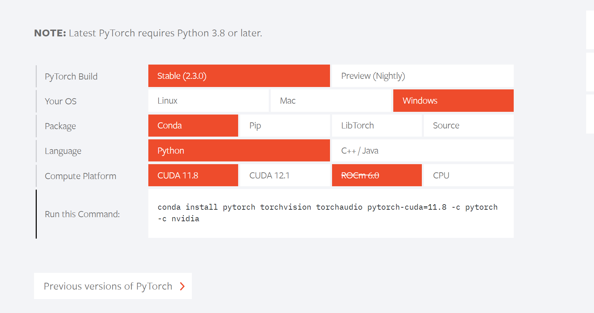This screenshot has height=313, width=594.
Task: Click the Compute Platform row label
Action: point(81,176)
